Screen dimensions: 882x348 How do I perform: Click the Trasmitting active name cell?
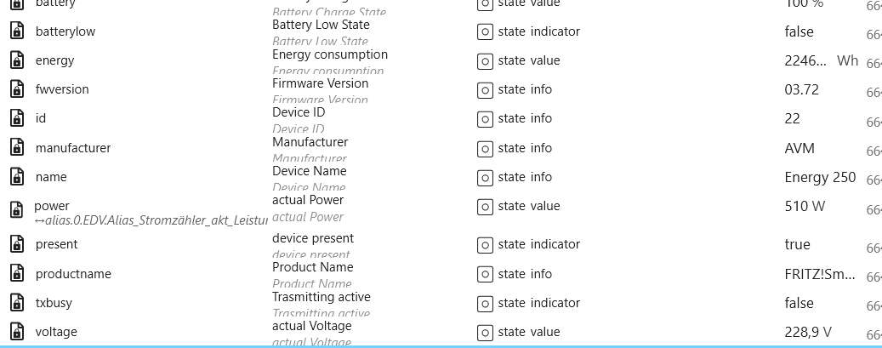coord(321,297)
